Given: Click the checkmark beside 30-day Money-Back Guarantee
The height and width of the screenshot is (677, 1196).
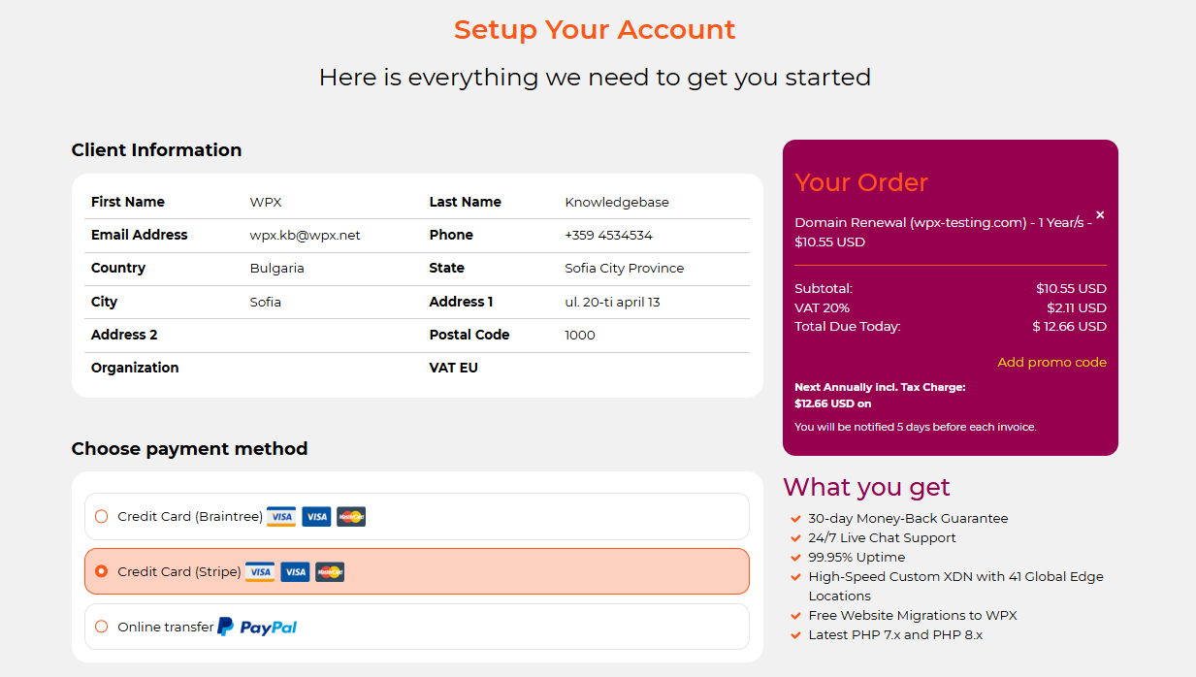Looking at the screenshot, I should tap(796, 519).
